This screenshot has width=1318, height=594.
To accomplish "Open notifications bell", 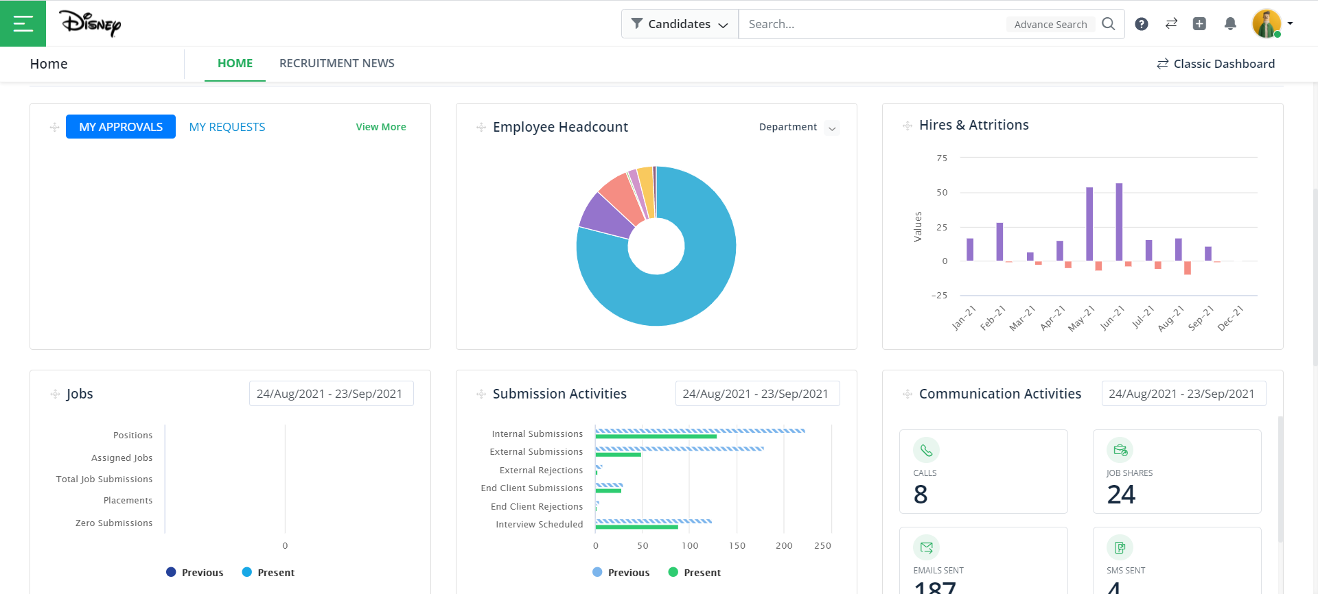I will pos(1230,24).
